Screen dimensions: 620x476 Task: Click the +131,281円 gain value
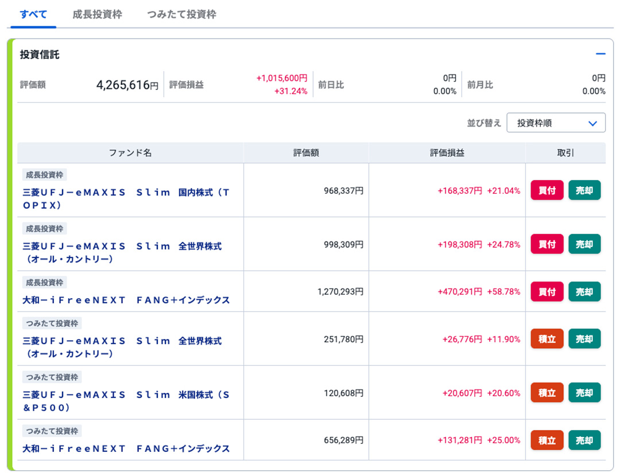460,440
